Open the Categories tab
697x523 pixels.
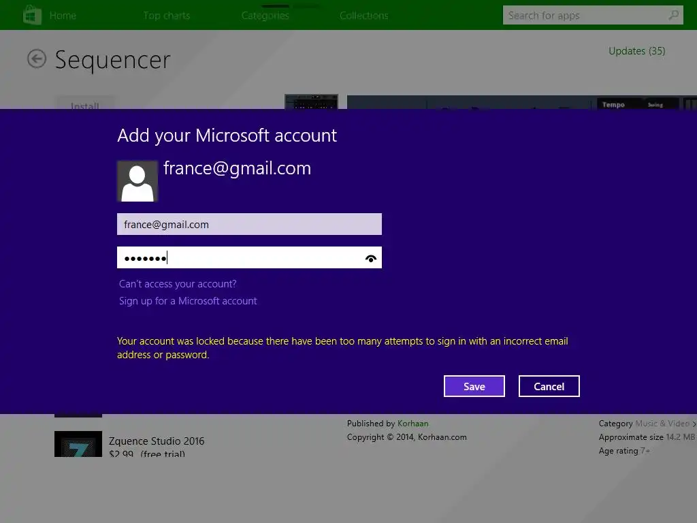tap(265, 16)
